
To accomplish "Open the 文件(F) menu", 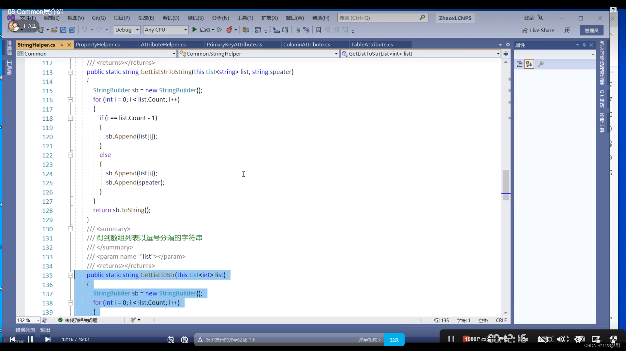I will tap(28, 18).
